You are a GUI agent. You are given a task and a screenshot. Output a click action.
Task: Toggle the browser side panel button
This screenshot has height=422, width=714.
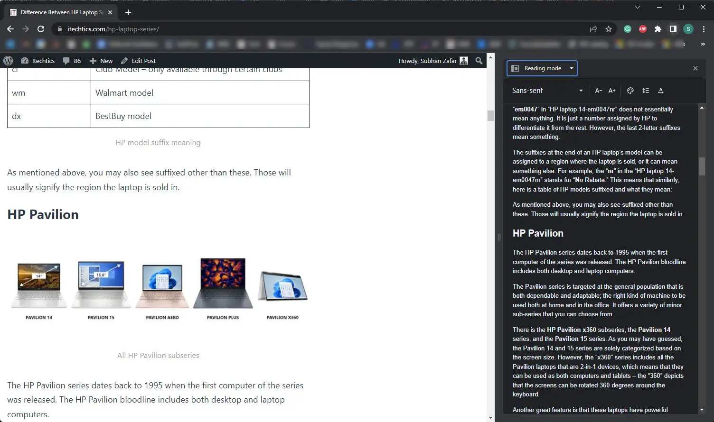673,29
